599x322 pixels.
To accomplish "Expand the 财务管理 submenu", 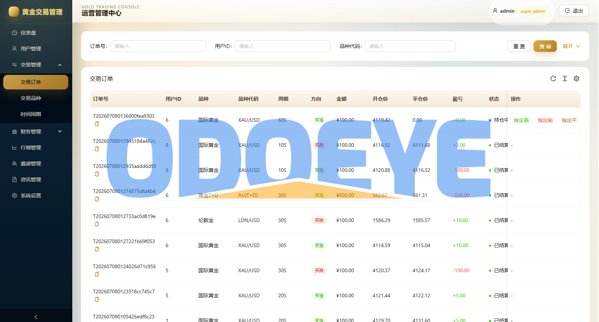I will click(x=60, y=132).
